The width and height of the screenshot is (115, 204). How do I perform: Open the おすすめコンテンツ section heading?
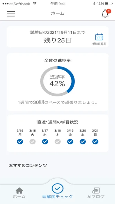click(28, 166)
